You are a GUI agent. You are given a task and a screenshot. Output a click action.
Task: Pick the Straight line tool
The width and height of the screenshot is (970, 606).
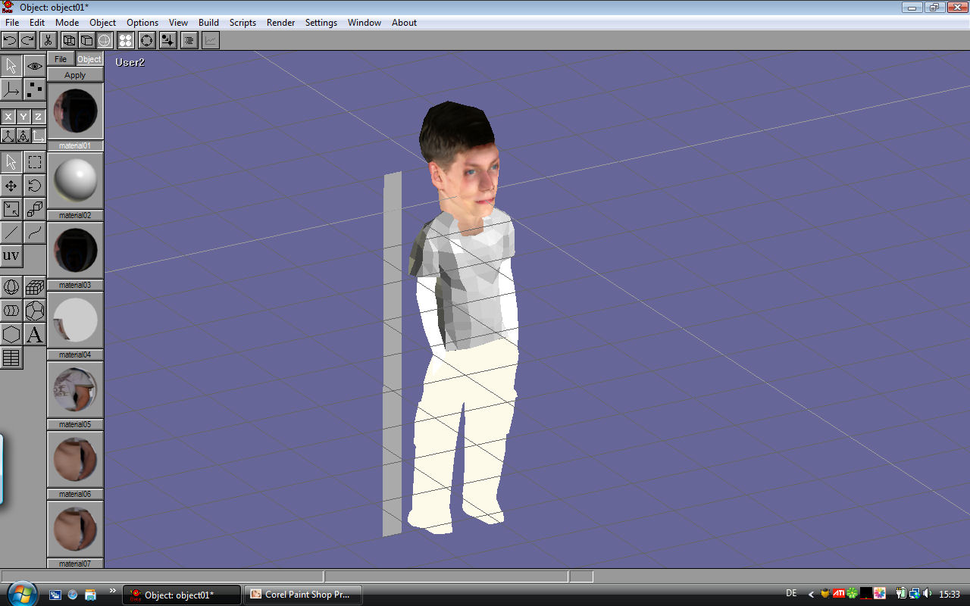[x=11, y=233]
